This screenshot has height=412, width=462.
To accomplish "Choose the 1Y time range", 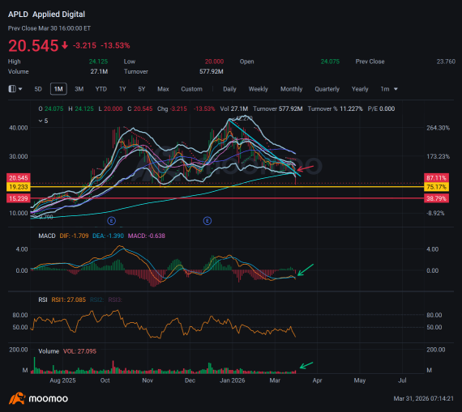I will [x=122, y=89].
